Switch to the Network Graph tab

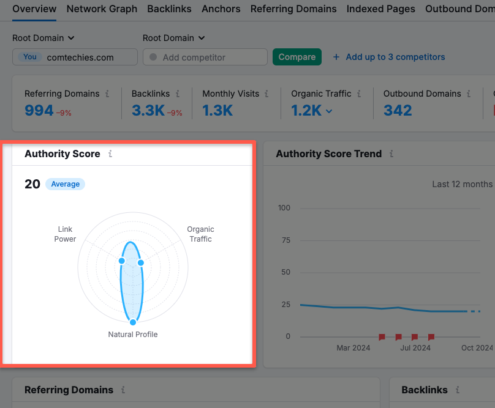tap(101, 9)
